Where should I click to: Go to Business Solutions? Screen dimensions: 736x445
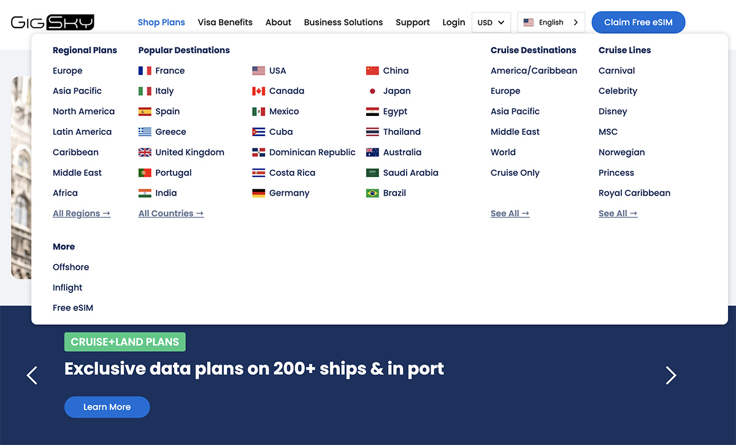(343, 22)
